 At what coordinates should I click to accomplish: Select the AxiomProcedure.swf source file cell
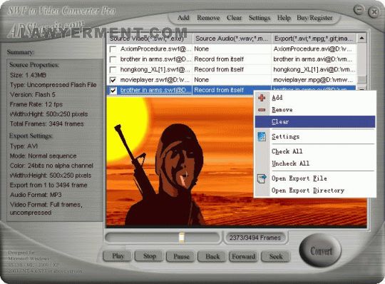pos(155,49)
